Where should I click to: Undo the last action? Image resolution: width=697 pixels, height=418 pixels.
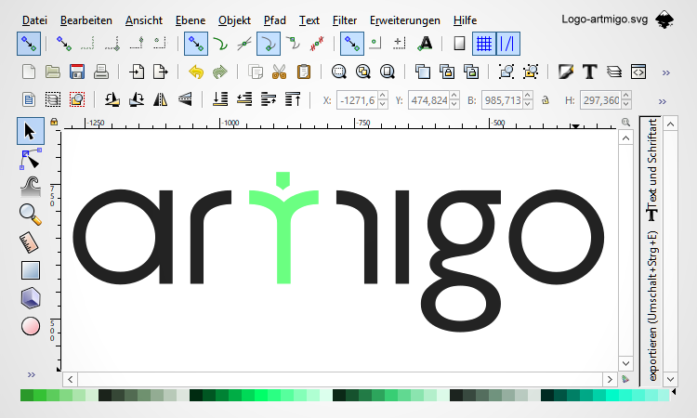(196, 72)
